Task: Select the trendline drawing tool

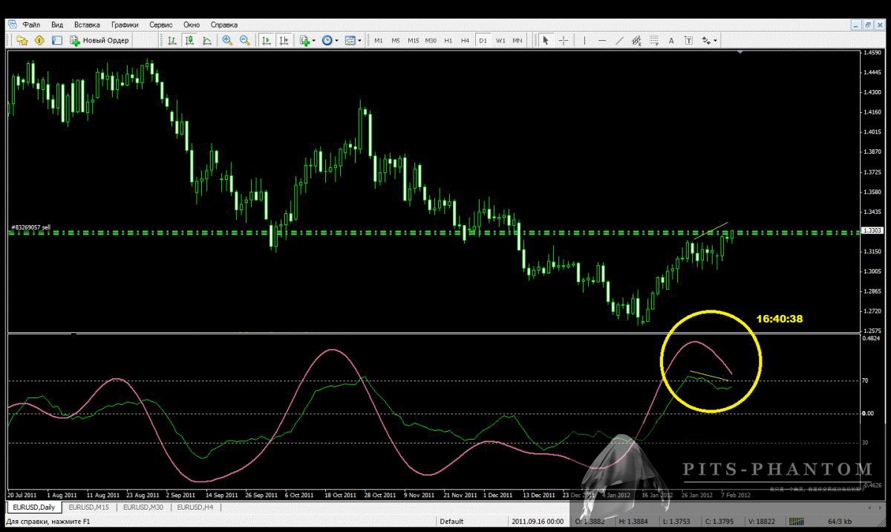Action: [619, 40]
